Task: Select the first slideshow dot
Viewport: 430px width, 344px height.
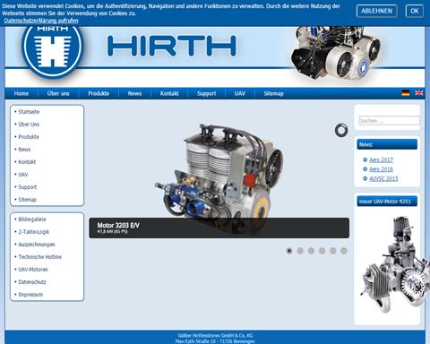Action: tap(288, 251)
